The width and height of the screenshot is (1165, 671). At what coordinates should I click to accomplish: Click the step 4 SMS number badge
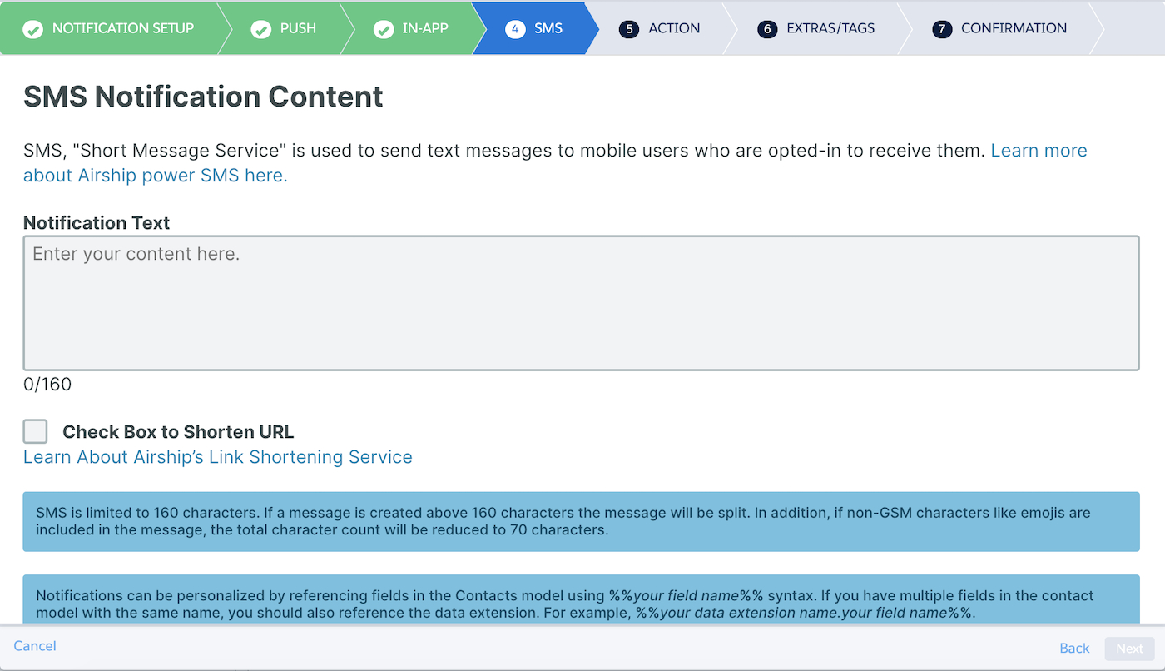click(x=515, y=29)
